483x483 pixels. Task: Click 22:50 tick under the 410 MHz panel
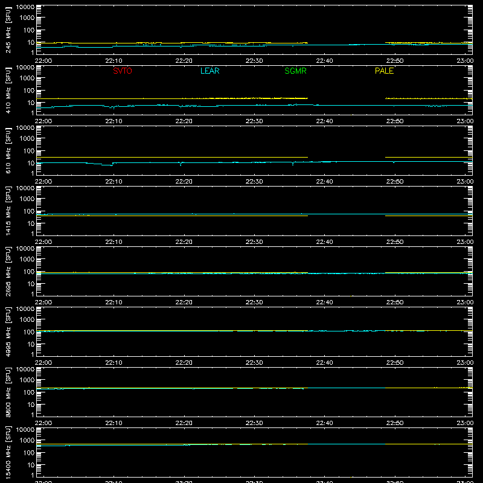[395, 121]
